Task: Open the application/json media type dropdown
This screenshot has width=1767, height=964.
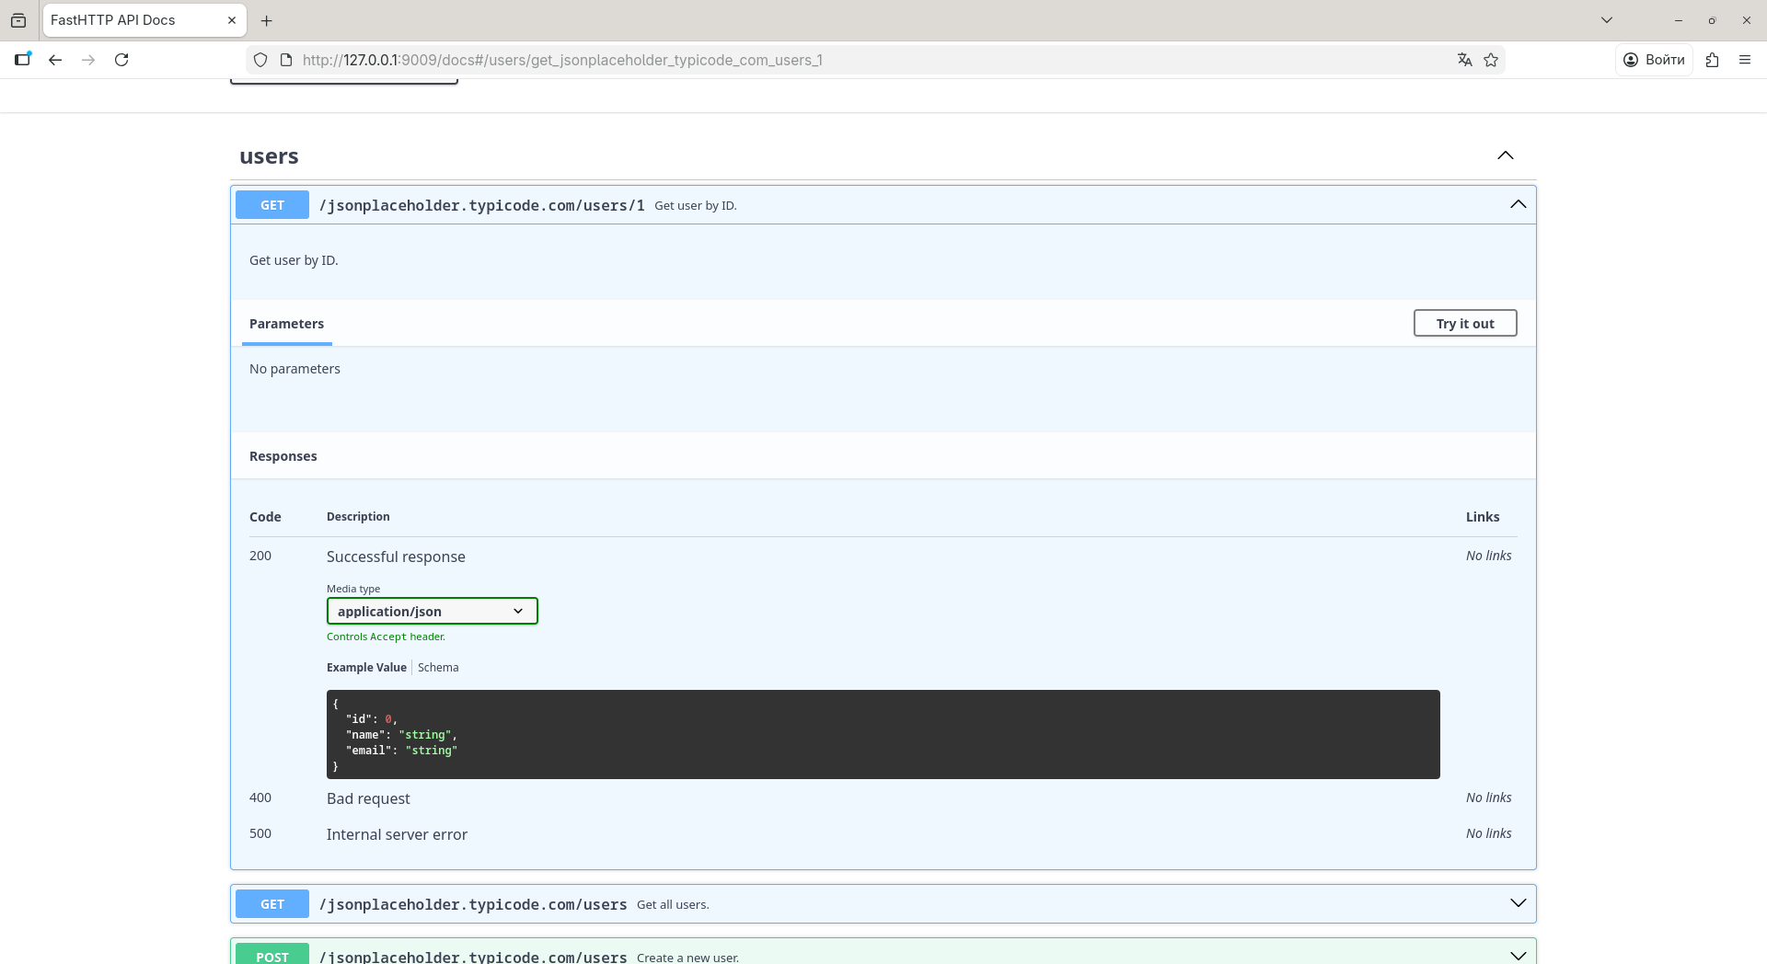Action: pyautogui.click(x=433, y=612)
